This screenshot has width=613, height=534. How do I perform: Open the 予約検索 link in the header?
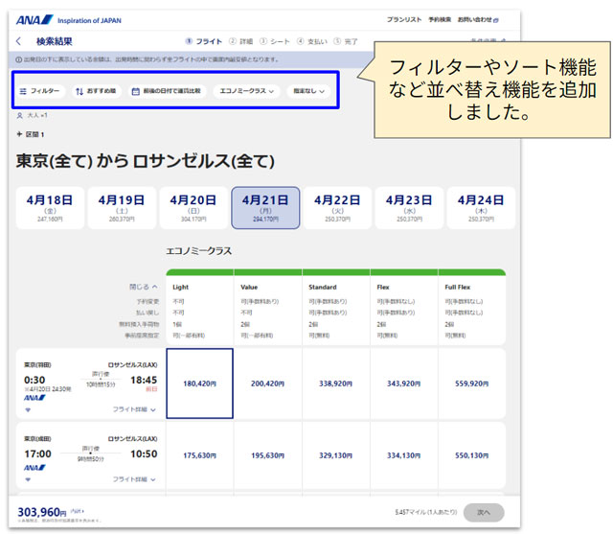pos(440,19)
